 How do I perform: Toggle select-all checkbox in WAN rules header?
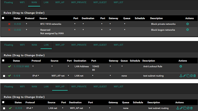(x=3, y=18)
